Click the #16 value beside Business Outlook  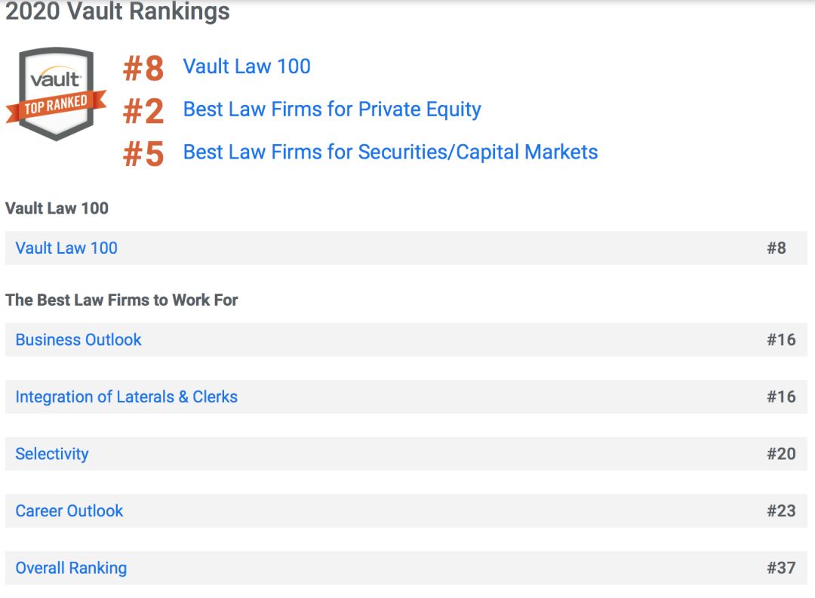781,340
